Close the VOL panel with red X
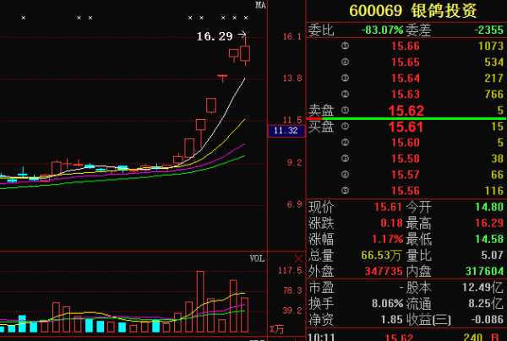 (298, 258)
